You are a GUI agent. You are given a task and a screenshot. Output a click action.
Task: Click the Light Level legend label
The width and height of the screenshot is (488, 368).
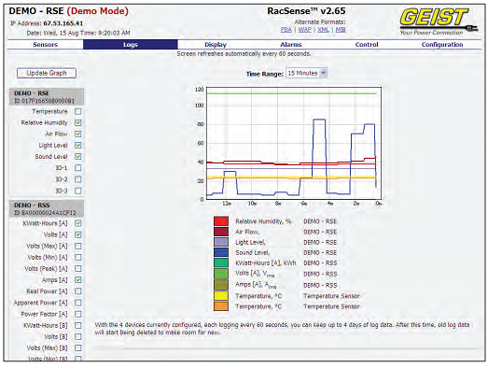click(x=250, y=243)
